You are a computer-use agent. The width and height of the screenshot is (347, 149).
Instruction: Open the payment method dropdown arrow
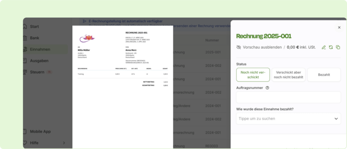336,119
